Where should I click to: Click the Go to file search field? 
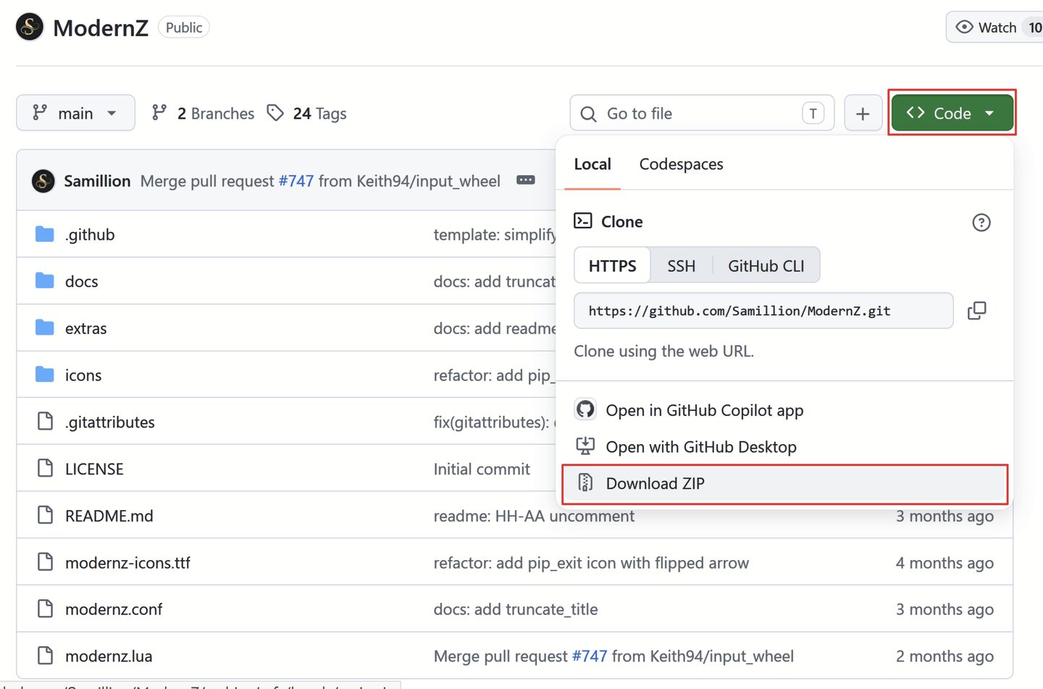(702, 113)
